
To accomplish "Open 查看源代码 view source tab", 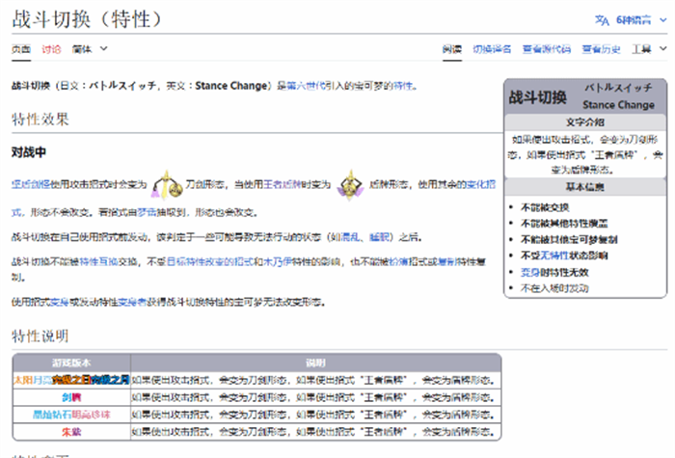I will click(546, 49).
